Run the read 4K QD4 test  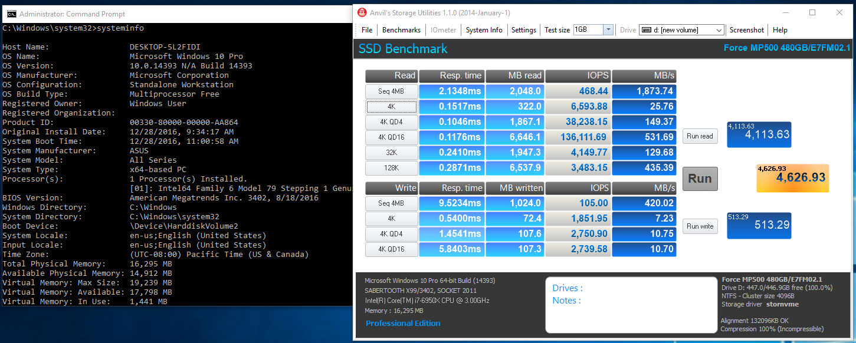pyautogui.click(x=392, y=122)
